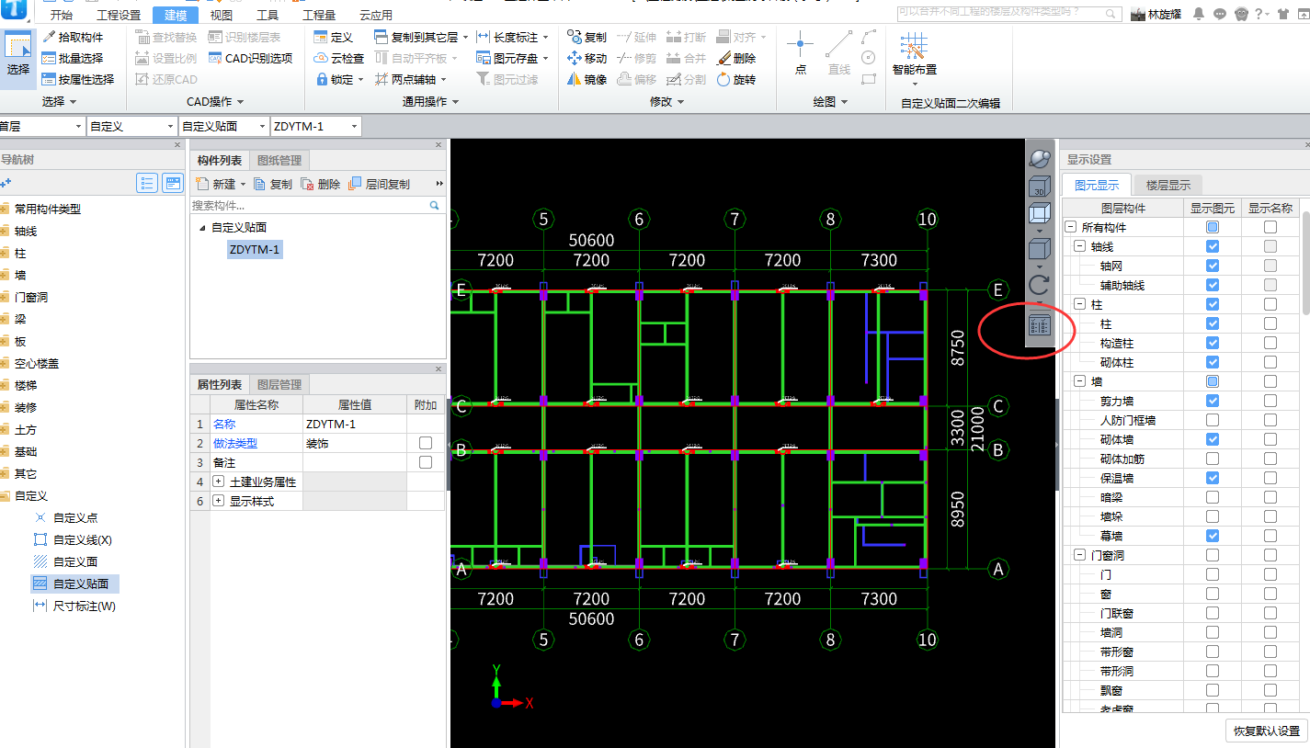Expand 显示样式 property group
This screenshot has width=1310, height=748.
coord(219,501)
